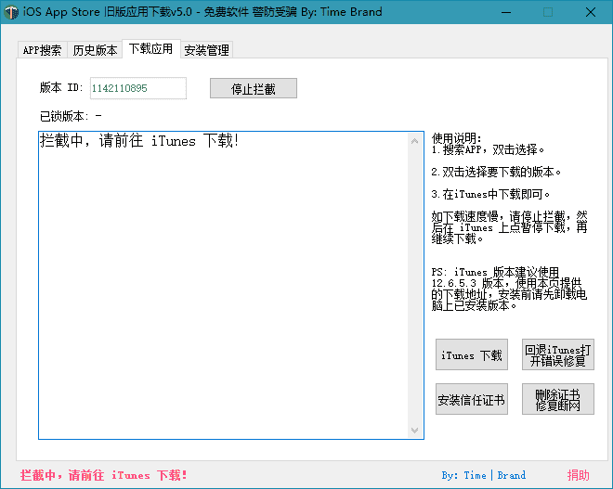Open the By: Time link
This screenshot has height=489, width=613.
click(x=463, y=475)
